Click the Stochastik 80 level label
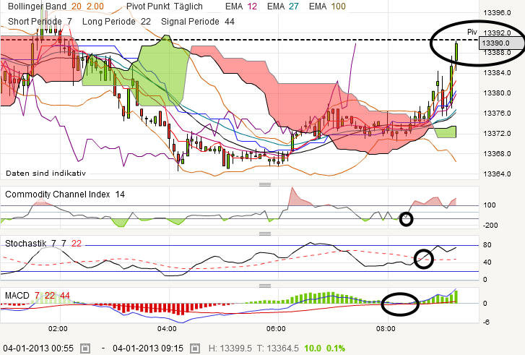 pos(487,245)
